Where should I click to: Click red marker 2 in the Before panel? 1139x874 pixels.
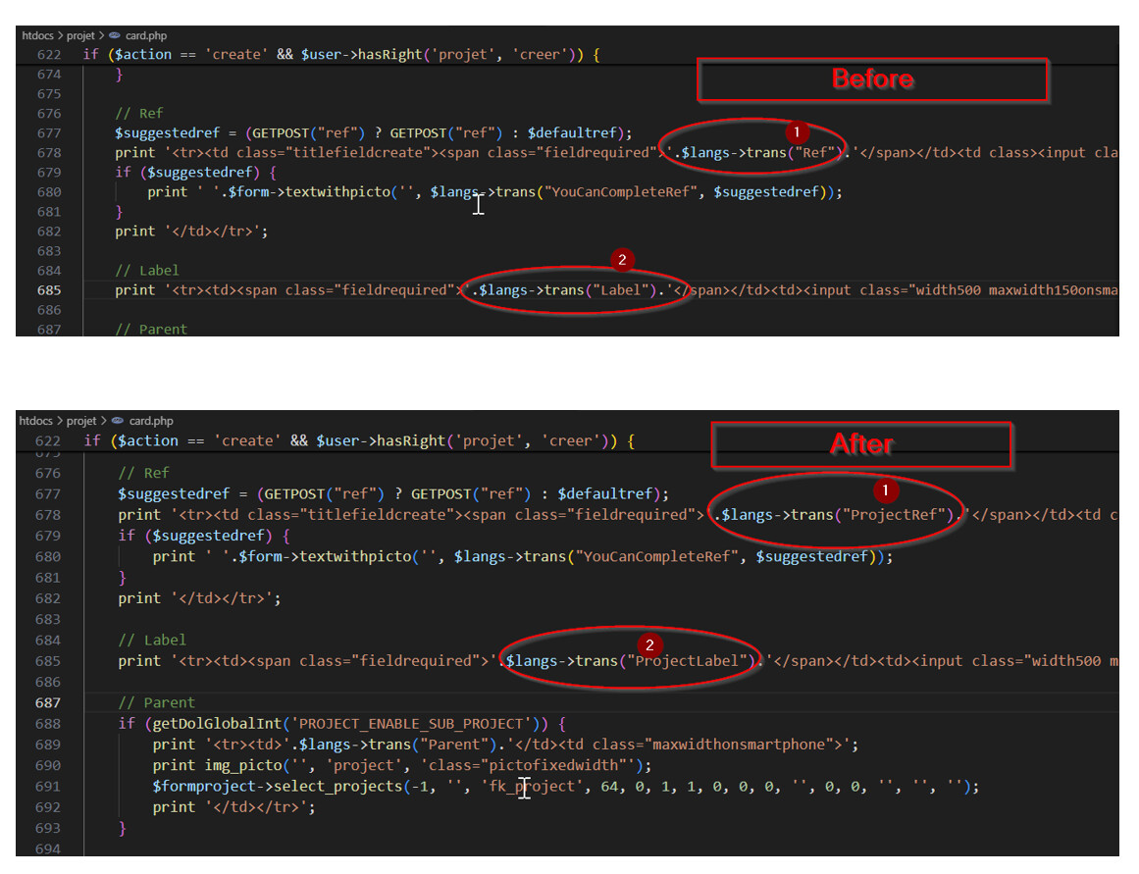(x=620, y=260)
